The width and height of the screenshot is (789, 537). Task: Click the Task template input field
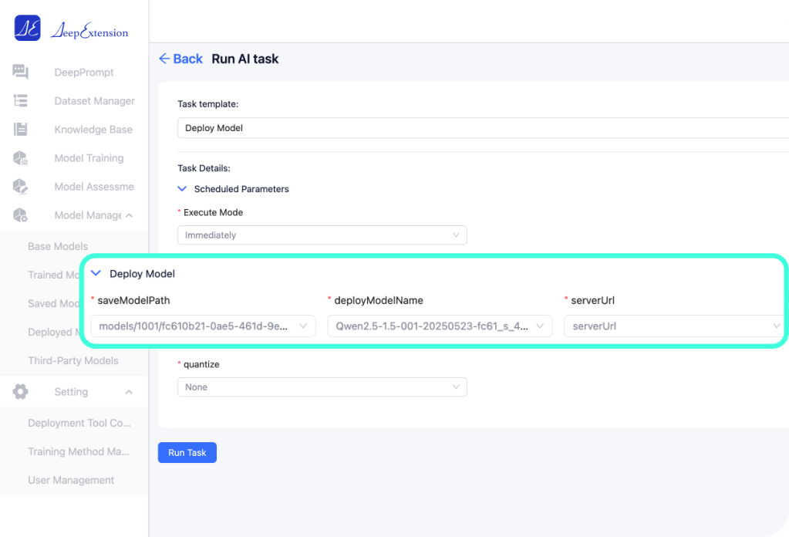478,128
